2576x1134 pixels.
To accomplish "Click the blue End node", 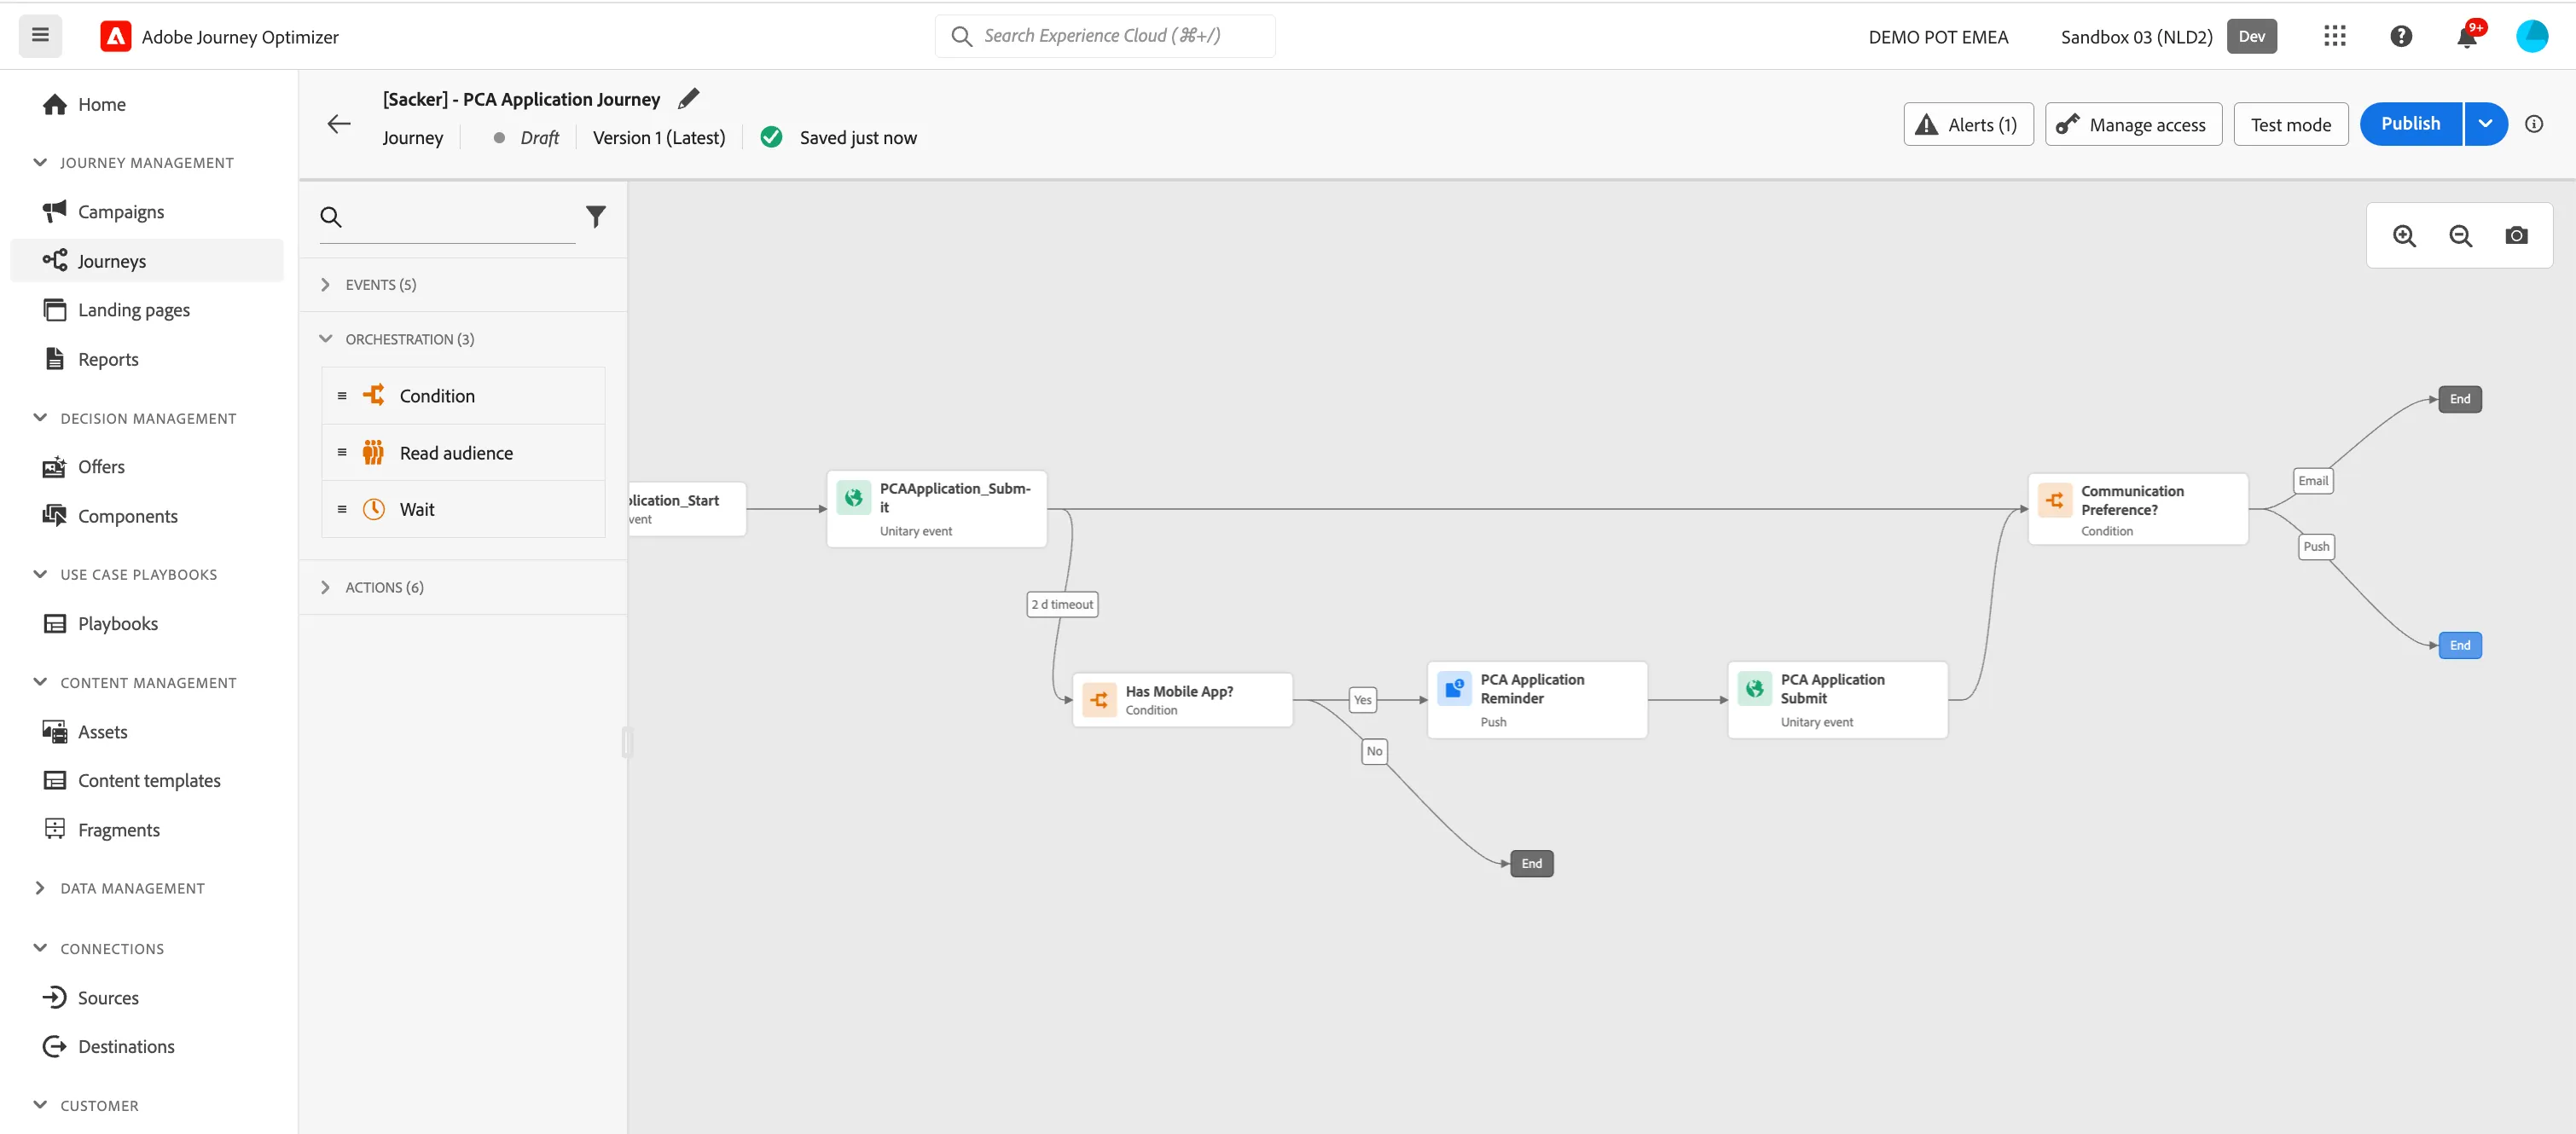I will [2460, 645].
